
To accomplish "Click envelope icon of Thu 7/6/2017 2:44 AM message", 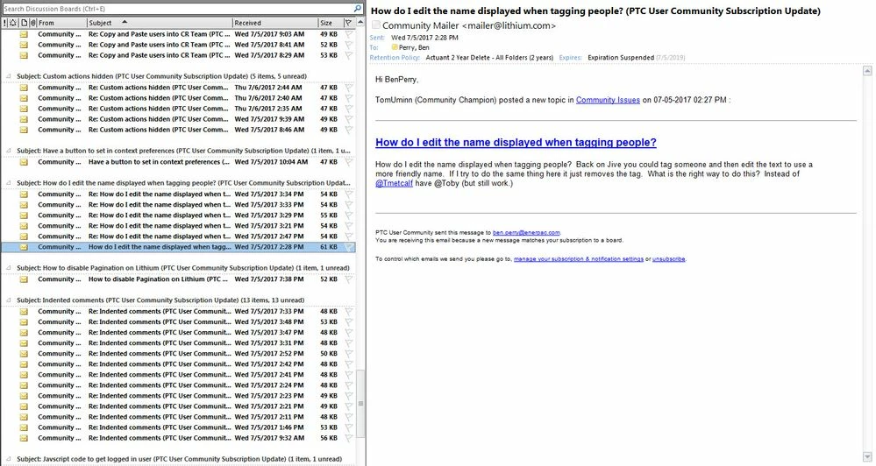I will (x=24, y=88).
